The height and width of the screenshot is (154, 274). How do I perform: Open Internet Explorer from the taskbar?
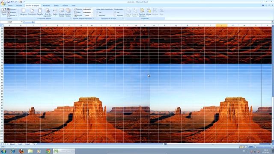[12, 151]
